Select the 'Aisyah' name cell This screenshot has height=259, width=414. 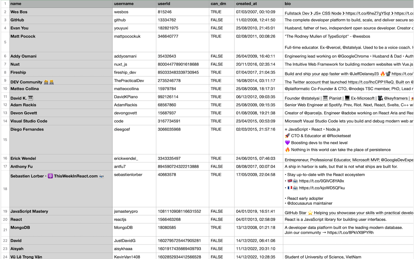tap(61, 249)
